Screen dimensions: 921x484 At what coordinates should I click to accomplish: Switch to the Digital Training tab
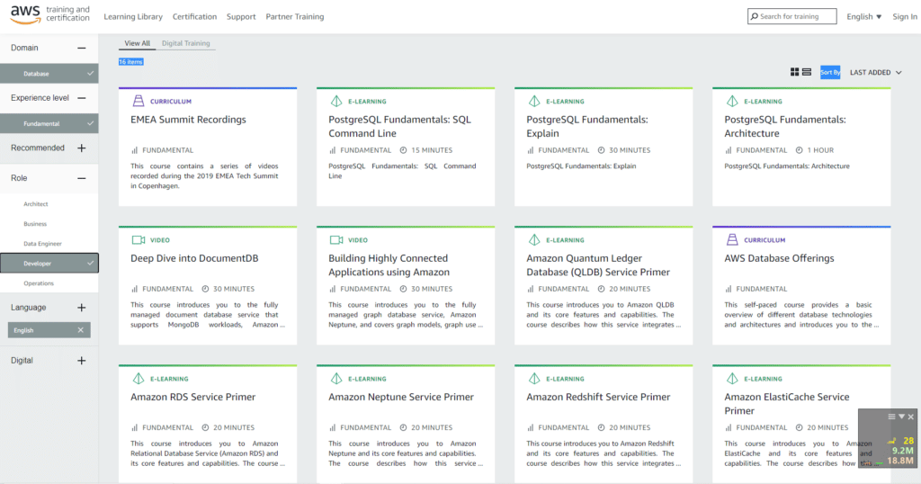coord(184,43)
